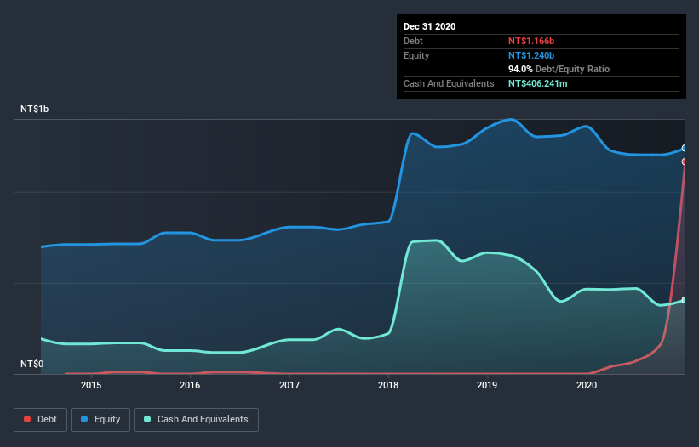This screenshot has height=447, width=699.
Task: Click the 94.0% Debt/Equity Ratio text
Action: [559, 69]
